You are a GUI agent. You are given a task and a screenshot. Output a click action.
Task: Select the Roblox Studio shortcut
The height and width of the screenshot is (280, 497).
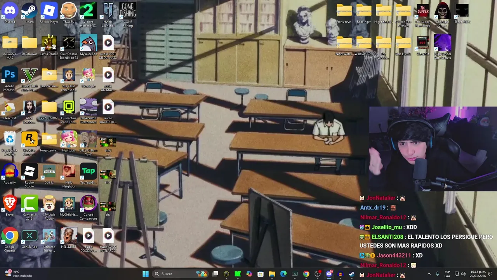30,176
